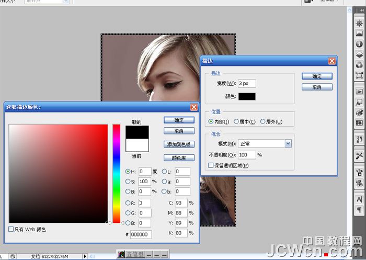This screenshot has height=260, width=366.
Task: Open the Brushes panel icon
Action: (359, 173)
